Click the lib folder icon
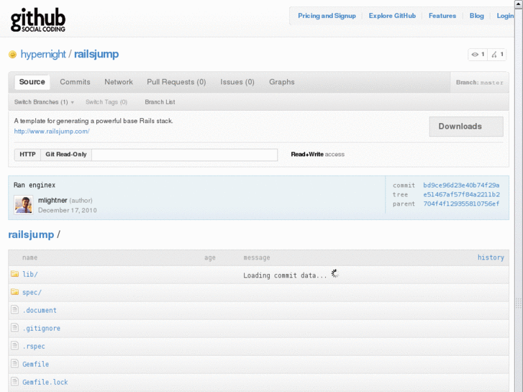Image resolution: width=523 pixels, height=392 pixels. (14, 274)
